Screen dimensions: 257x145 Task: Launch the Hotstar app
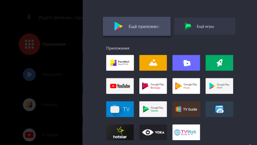pos(120,132)
